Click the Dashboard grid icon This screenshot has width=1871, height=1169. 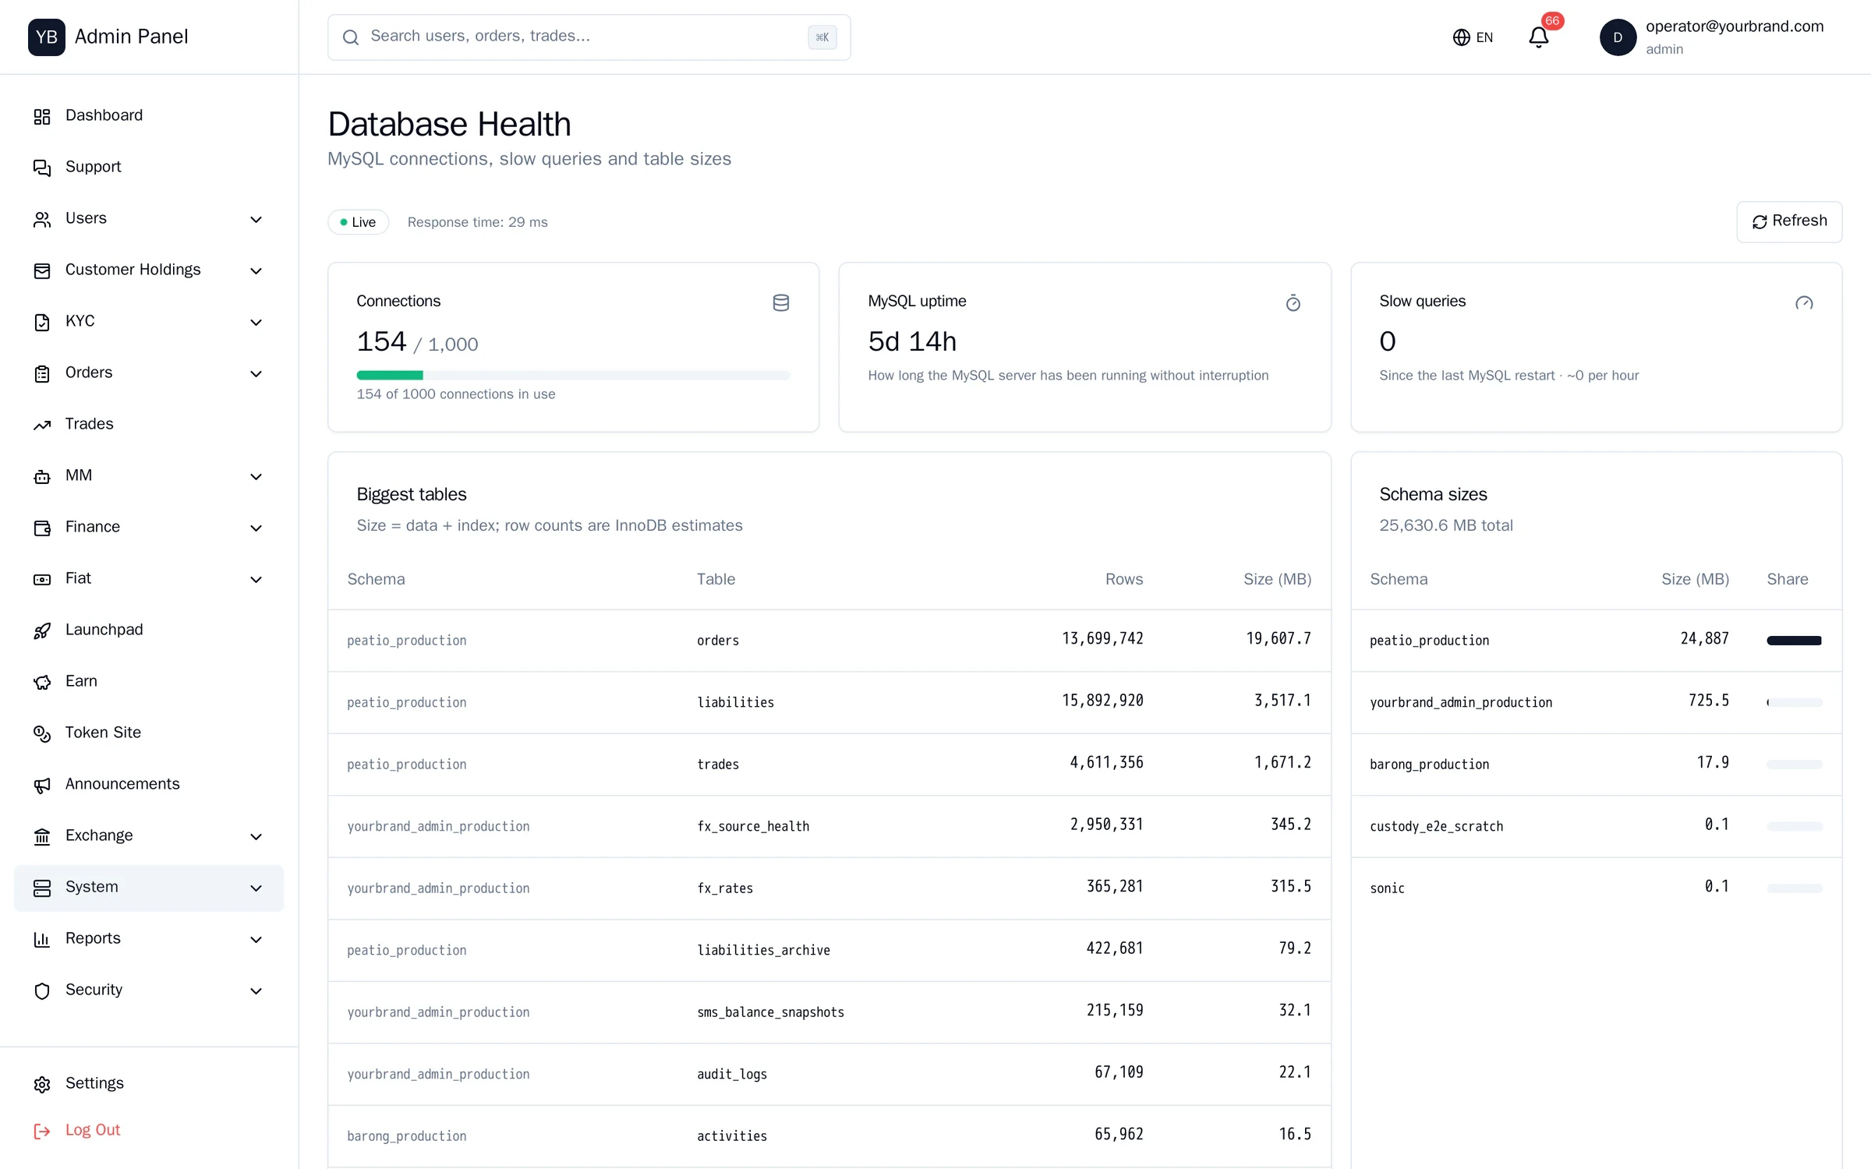click(x=42, y=116)
